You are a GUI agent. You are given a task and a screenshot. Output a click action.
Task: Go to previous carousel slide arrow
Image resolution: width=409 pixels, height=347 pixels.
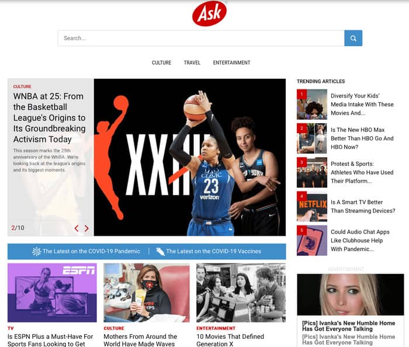[76, 228]
